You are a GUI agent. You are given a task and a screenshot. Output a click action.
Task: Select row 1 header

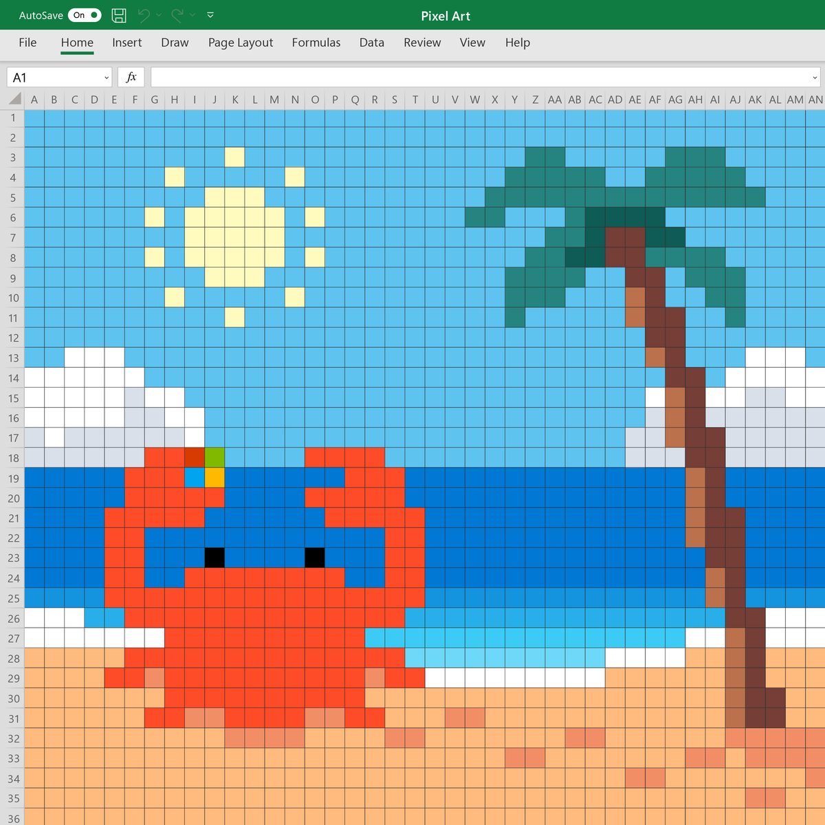(x=12, y=118)
